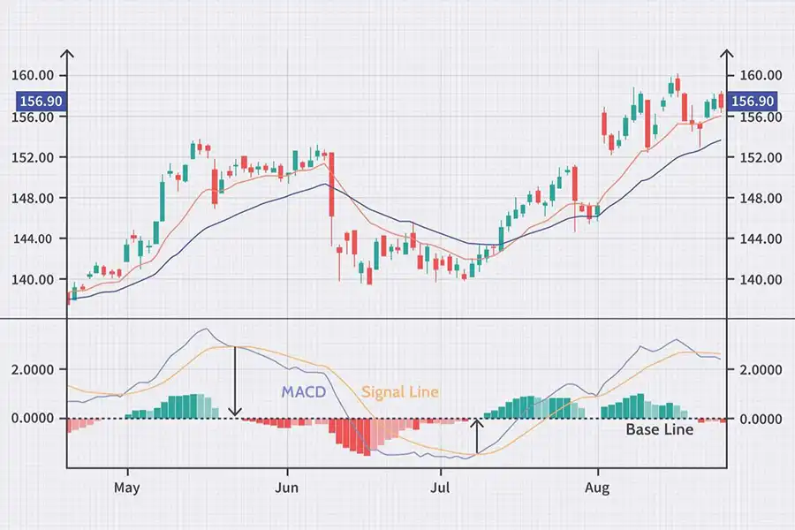The height and width of the screenshot is (530, 795).
Task: Click the right axis 148.00 price label
Action: pyautogui.click(x=761, y=198)
